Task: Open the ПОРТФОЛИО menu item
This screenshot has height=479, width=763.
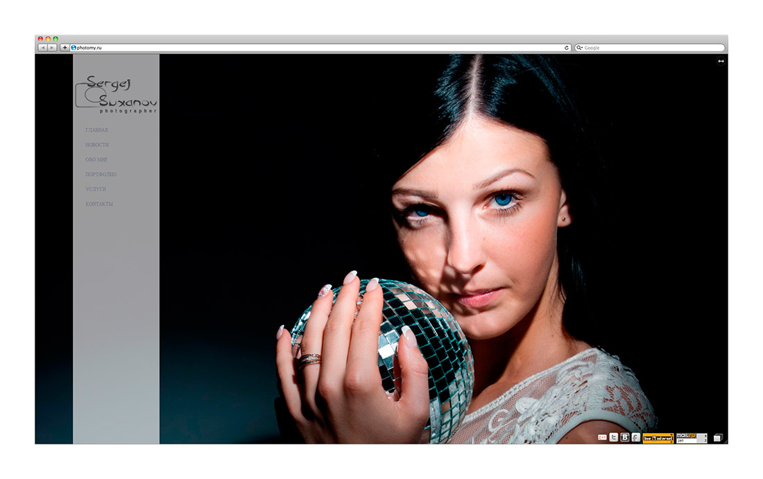Action: (x=101, y=174)
